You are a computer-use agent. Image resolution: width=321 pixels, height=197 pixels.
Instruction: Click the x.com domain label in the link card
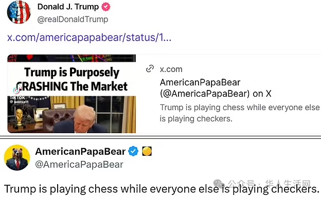pyautogui.click(x=171, y=69)
